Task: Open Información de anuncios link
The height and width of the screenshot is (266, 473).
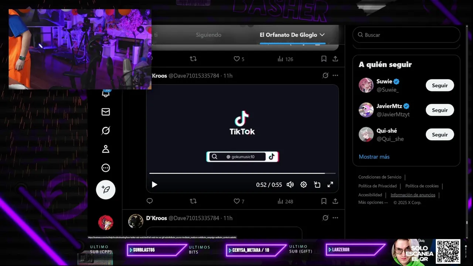Action: pos(413,195)
